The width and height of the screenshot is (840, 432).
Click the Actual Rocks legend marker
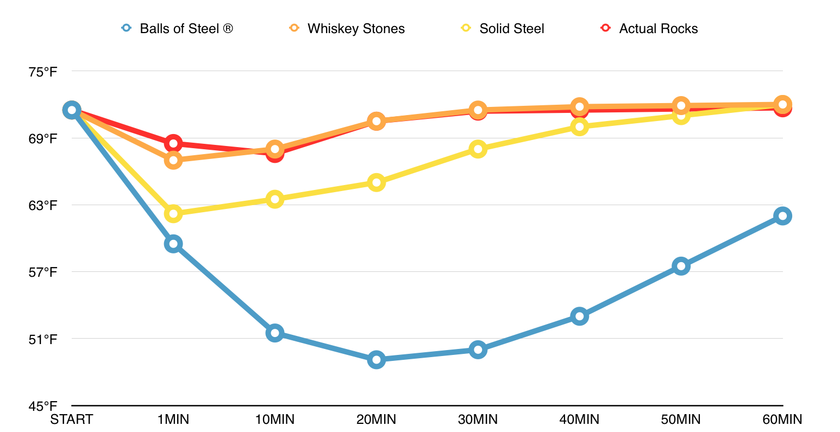point(606,28)
